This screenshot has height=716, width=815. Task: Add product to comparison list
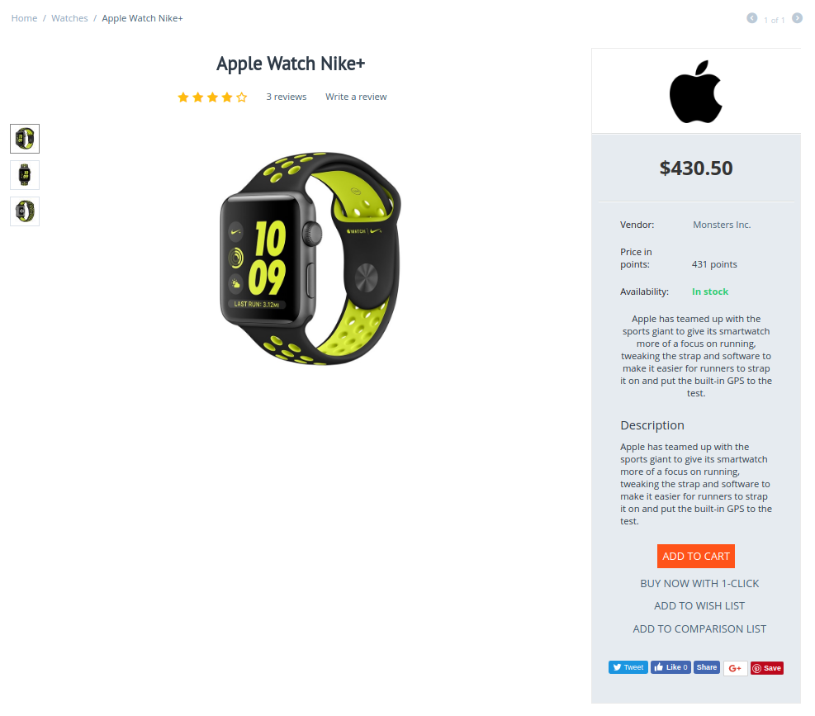699,628
